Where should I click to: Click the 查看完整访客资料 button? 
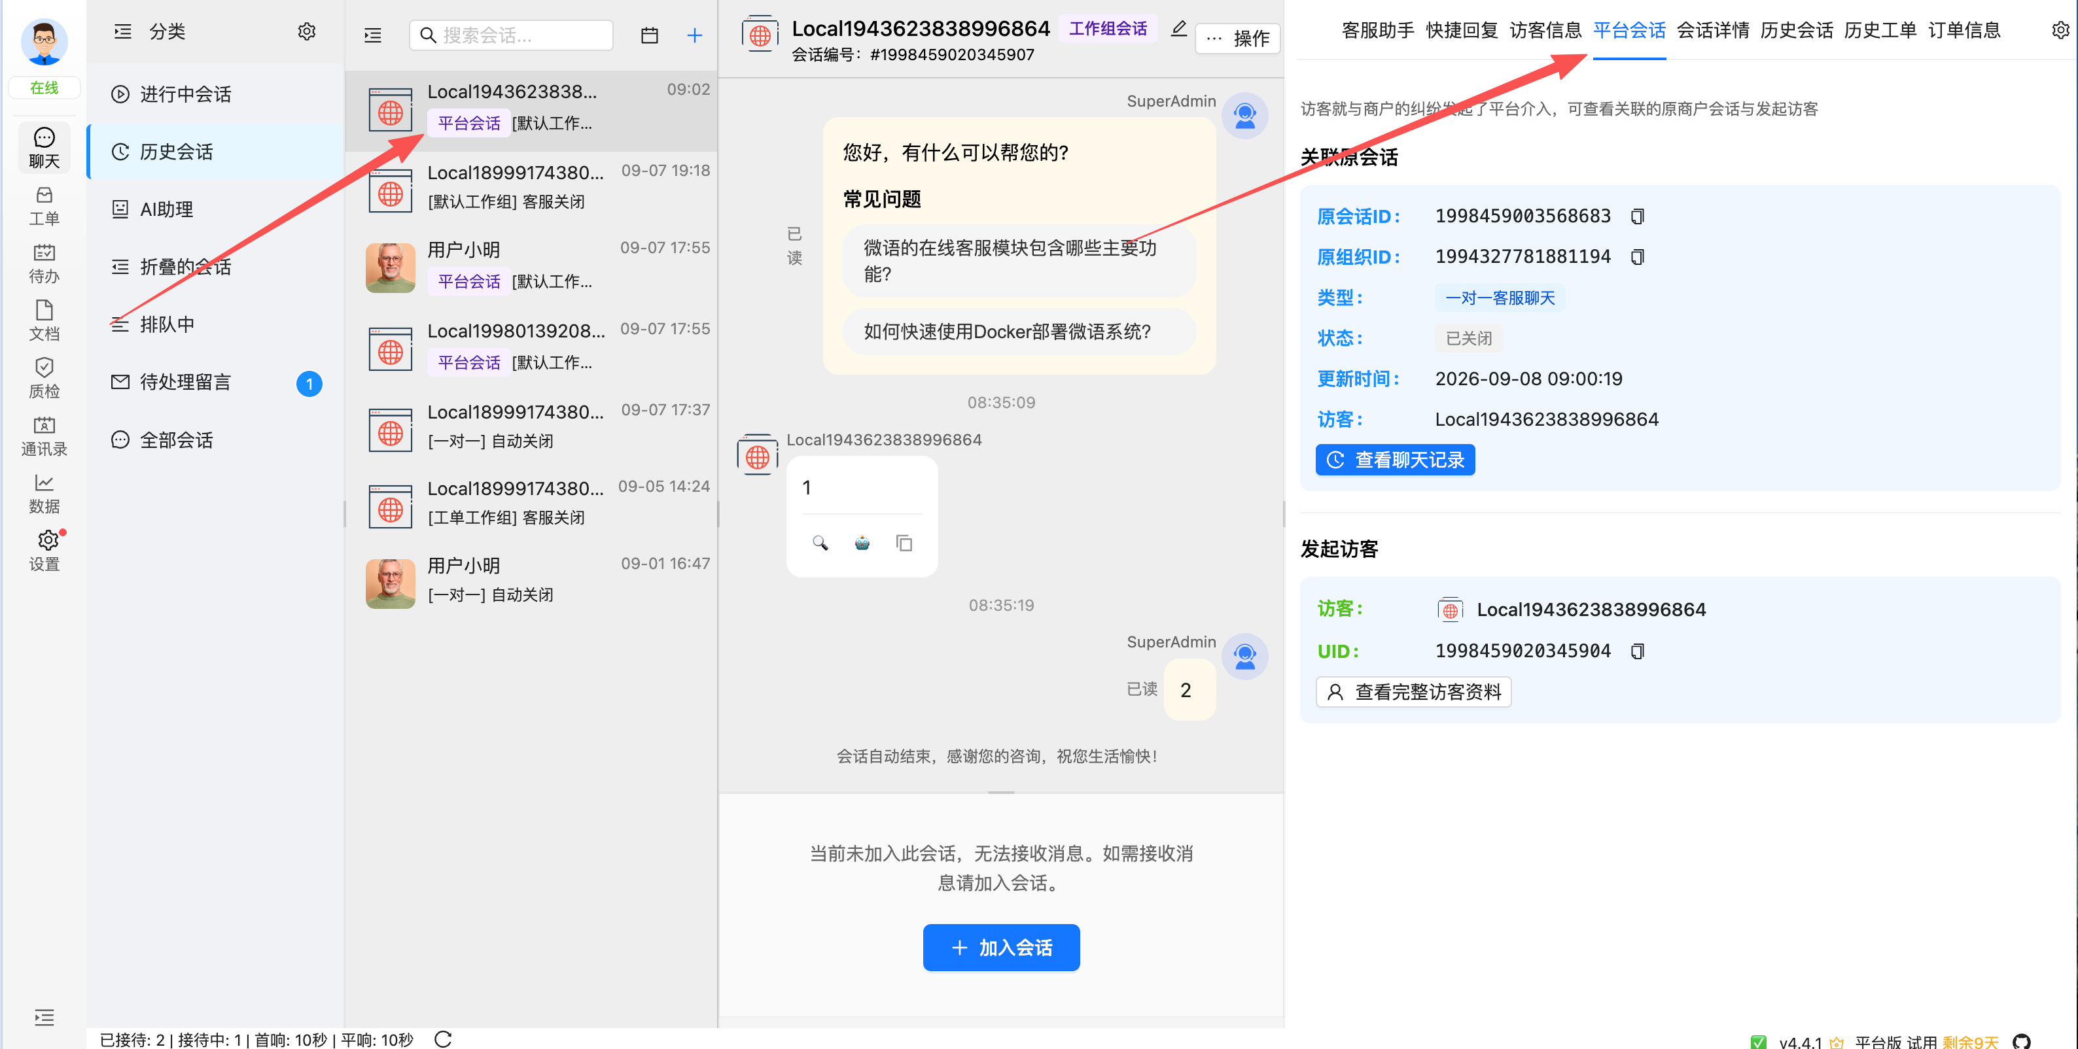(1413, 692)
